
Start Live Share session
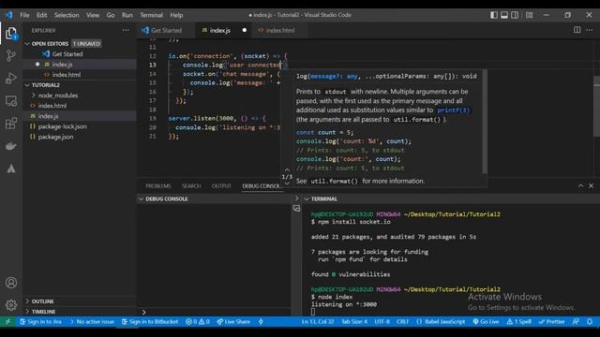click(233, 322)
